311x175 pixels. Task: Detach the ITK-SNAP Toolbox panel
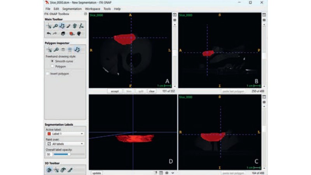click(x=86, y=14)
